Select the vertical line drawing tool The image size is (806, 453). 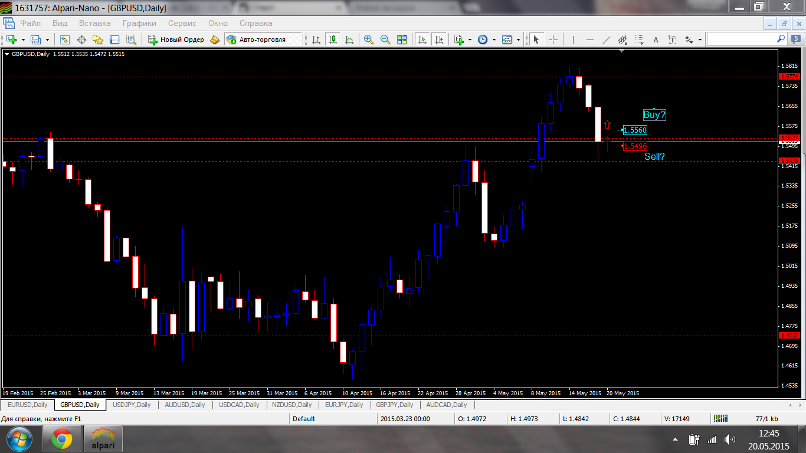(x=572, y=40)
